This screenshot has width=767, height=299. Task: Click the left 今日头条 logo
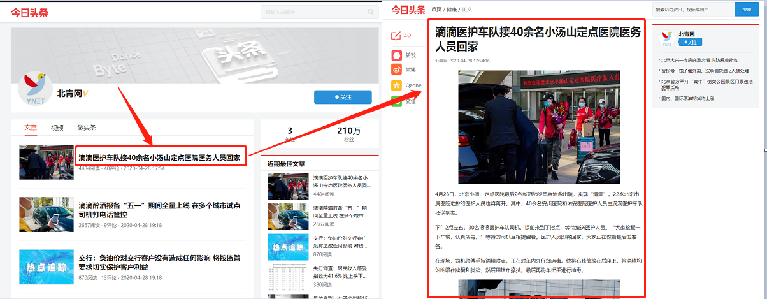29,12
